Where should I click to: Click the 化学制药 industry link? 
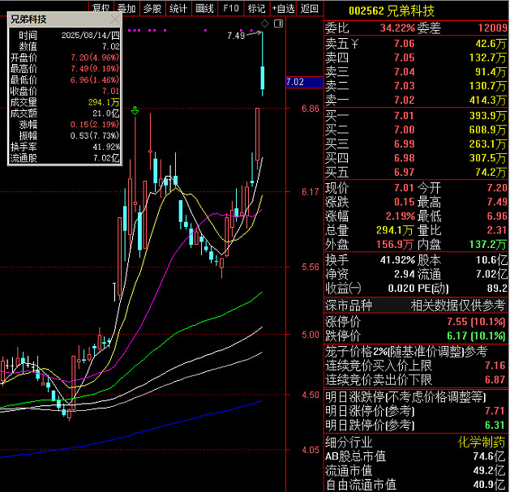click(483, 442)
